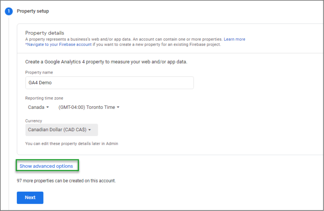Open the Toronto Time zone dropdown
Viewport: 324px width, 211px height.
pos(89,107)
